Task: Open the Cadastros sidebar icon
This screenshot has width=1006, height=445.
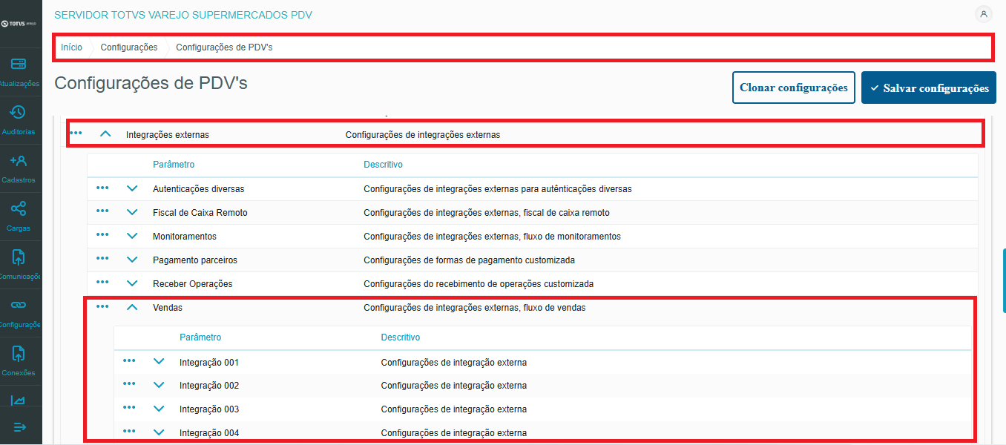Action: (19, 161)
